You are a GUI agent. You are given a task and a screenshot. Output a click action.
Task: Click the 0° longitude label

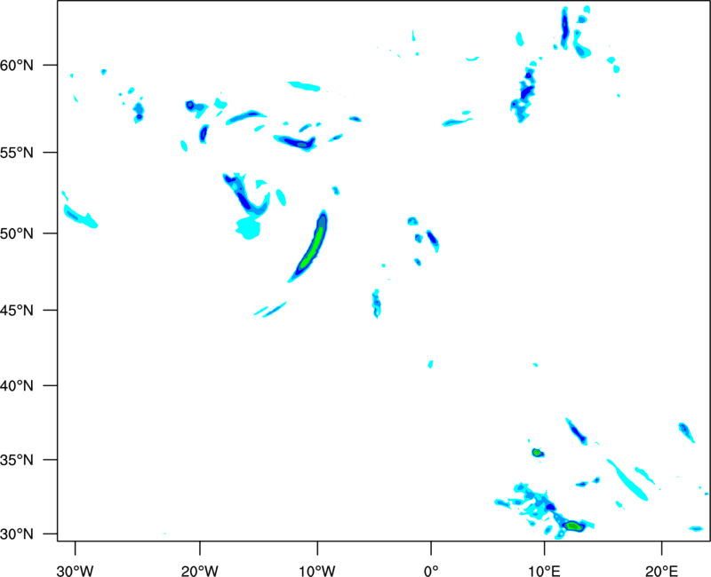pyautogui.click(x=431, y=571)
